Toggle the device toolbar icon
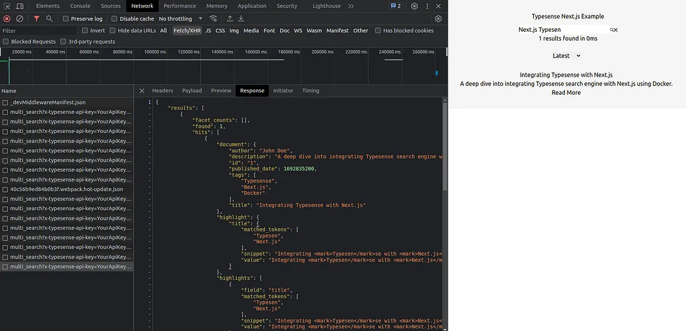Image resolution: width=686 pixels, height=331 pixels. pos(20,6)
